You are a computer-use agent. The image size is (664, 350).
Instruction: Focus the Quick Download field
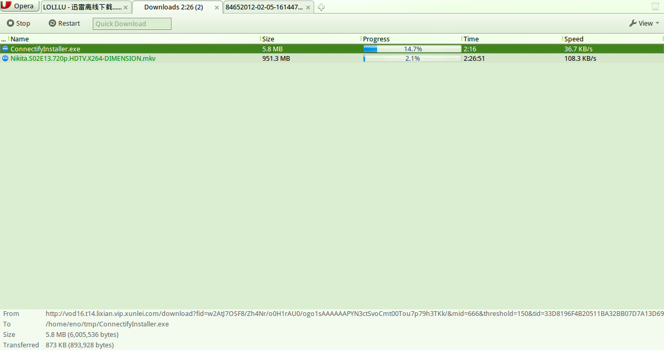pyautogui.click(x=132, y=24)
